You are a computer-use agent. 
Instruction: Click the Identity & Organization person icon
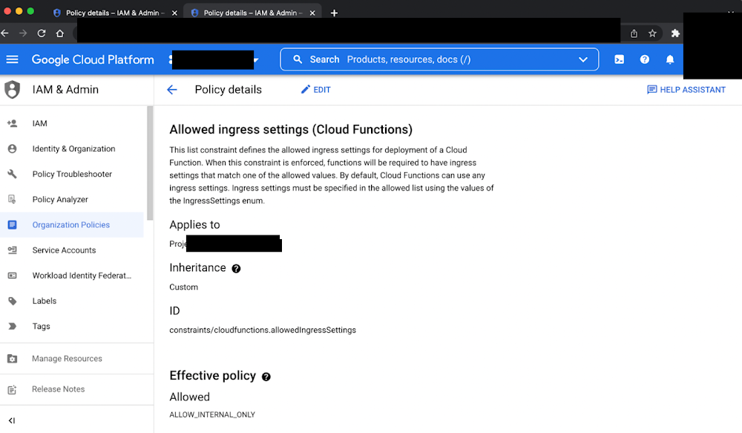[13, 149]
